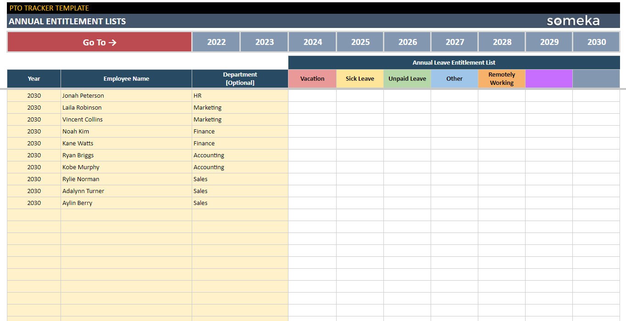This screenshot has width=626, height=321.
Task: Click the PTO TRACKER TEMPLATE title text
Action: click(x=49, y=8)
